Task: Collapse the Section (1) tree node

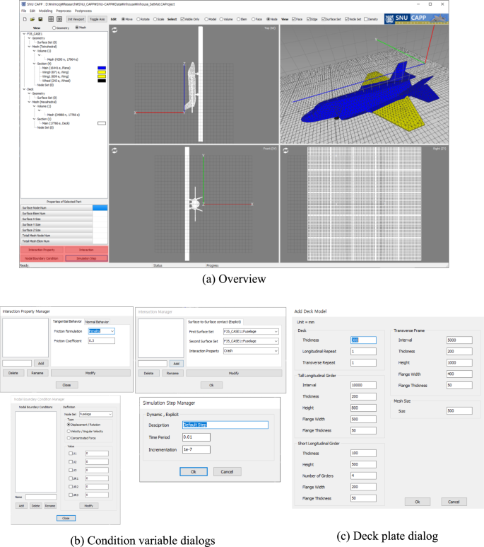Action: 34,119
